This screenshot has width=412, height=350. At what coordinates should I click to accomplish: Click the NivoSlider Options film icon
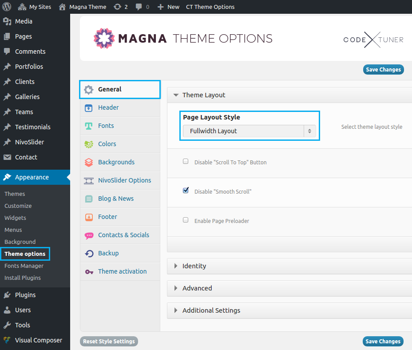pos(88,181)
